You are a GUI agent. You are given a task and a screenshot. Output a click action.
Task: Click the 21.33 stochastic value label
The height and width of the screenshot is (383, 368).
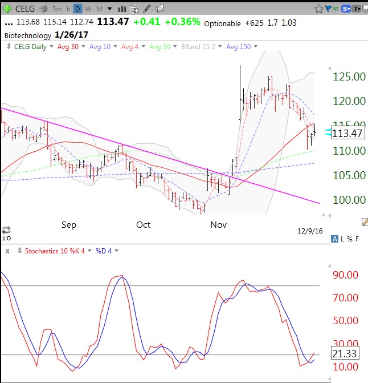[345, 353]
